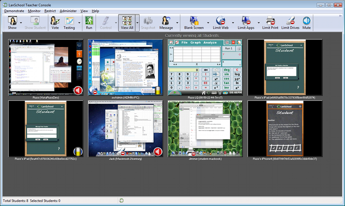345x206 pixels.
Task: Click the refresh icon in status bar
Action: pos(121,200)
